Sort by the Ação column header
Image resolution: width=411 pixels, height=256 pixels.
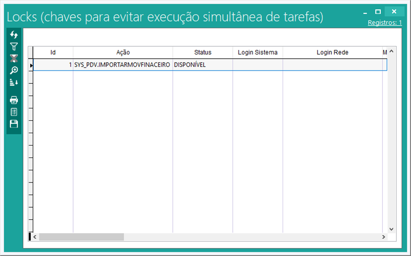(123, 52)
